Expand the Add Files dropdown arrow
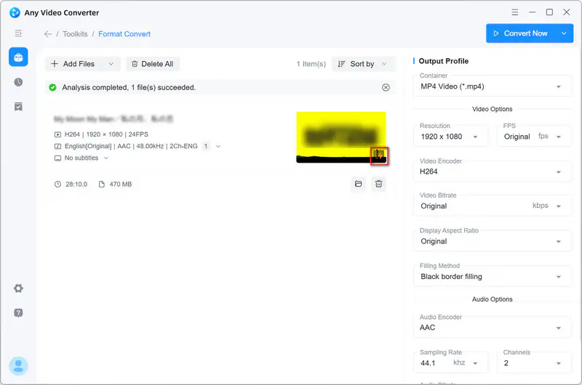Image resolution: width=582 pixels, height=385 pixels. pos(111,64)
